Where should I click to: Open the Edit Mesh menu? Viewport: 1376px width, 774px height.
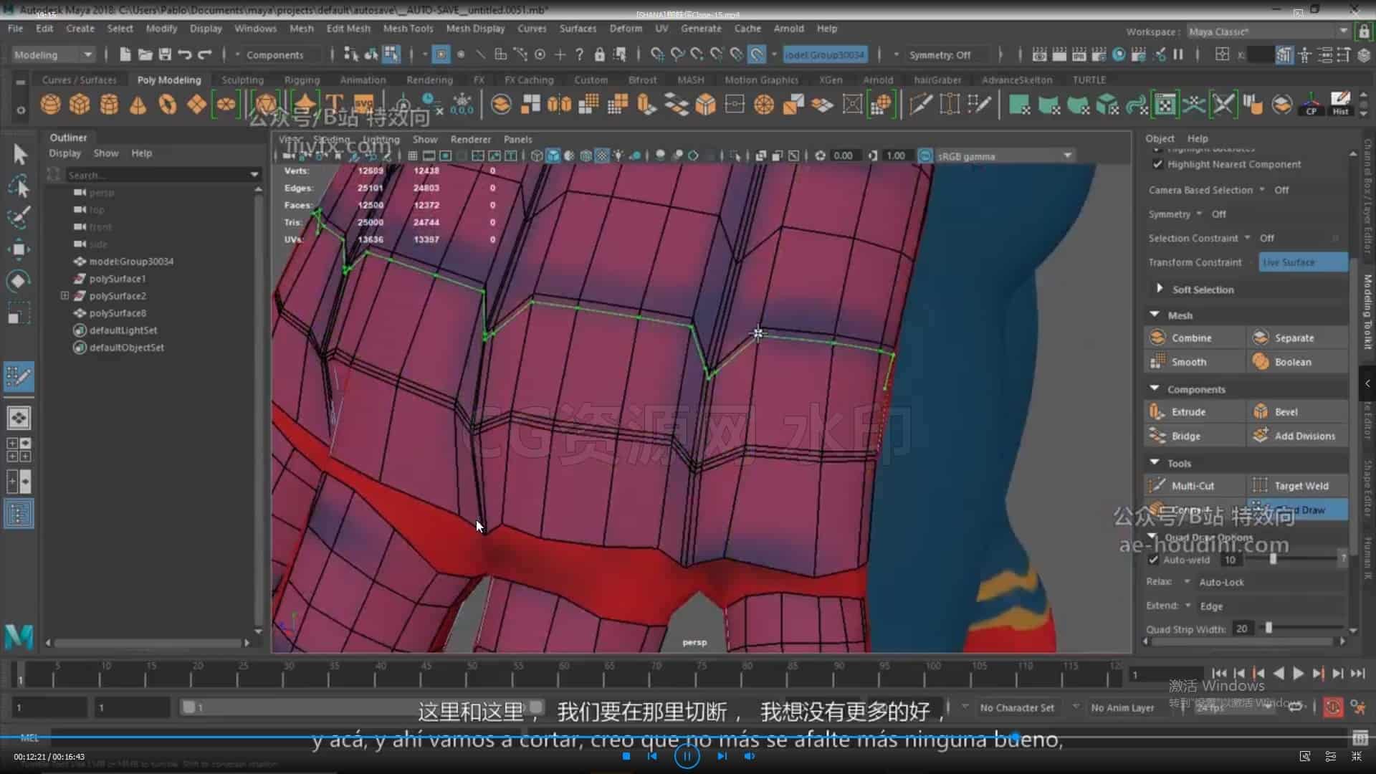(x=348, y=29)
